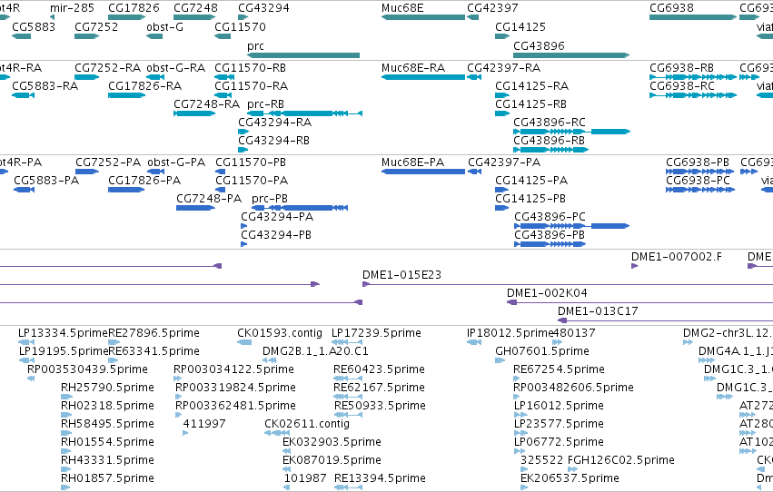Select EST RH25790.5prime

(66, 397)
